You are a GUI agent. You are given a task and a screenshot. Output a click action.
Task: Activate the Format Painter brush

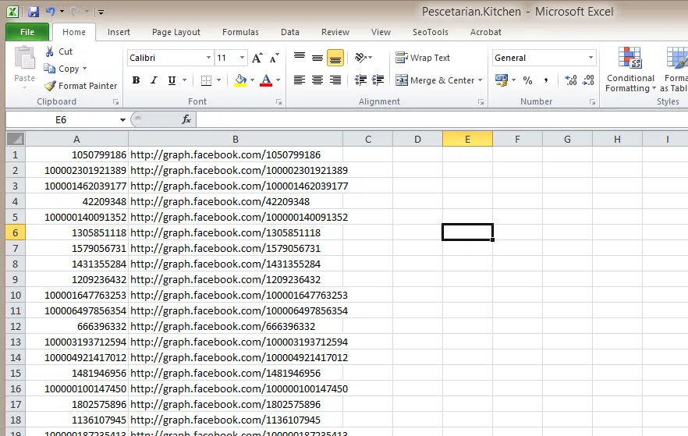click(x=81, y=86)
